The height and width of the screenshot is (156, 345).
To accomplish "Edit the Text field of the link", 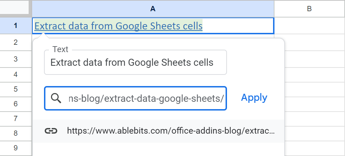I will tap(135, 63).
